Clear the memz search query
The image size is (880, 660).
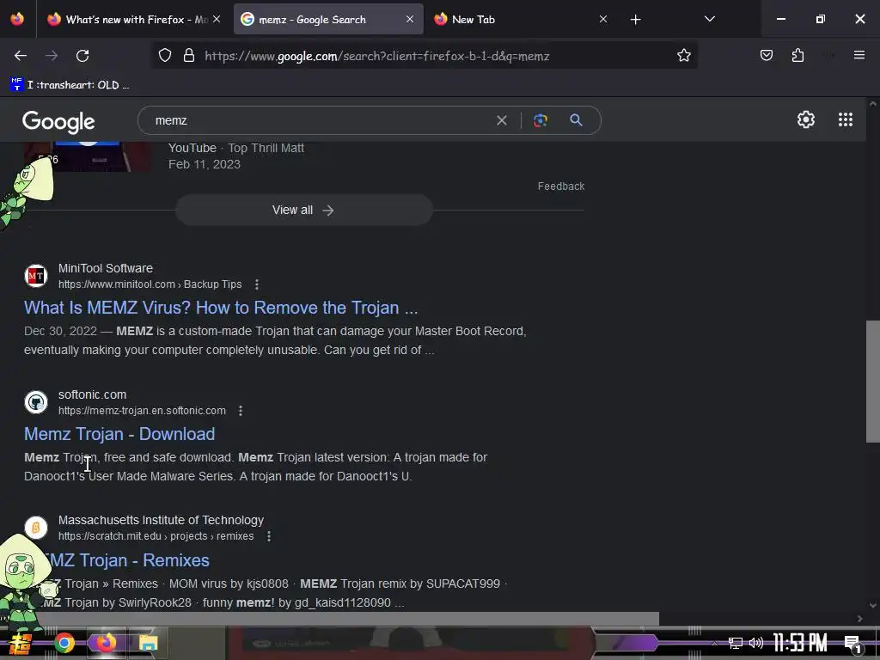pos(502,120)
